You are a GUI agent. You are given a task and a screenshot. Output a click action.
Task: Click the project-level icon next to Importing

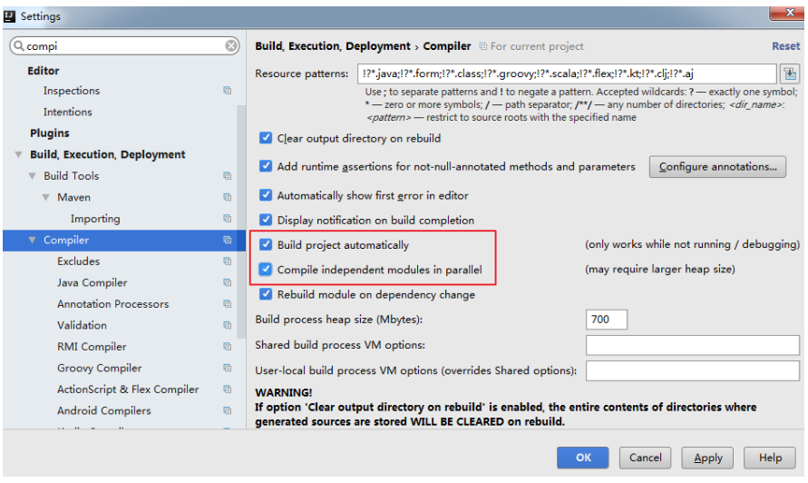227,218
